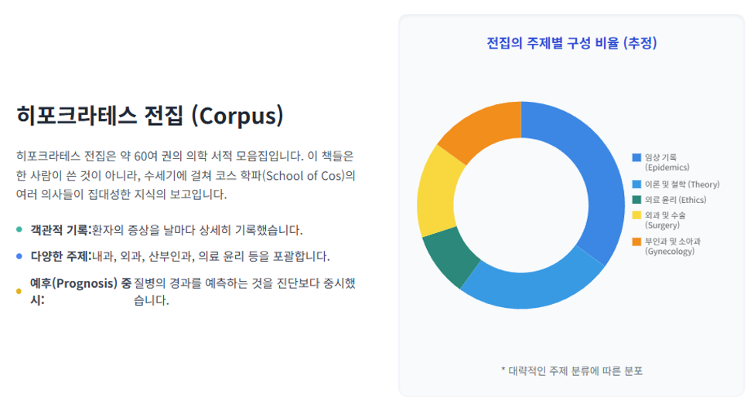The width and height of the screenshot is (754, 409).
Task: Click the orange Gynecology legend swatch
Action: point(636,242)
